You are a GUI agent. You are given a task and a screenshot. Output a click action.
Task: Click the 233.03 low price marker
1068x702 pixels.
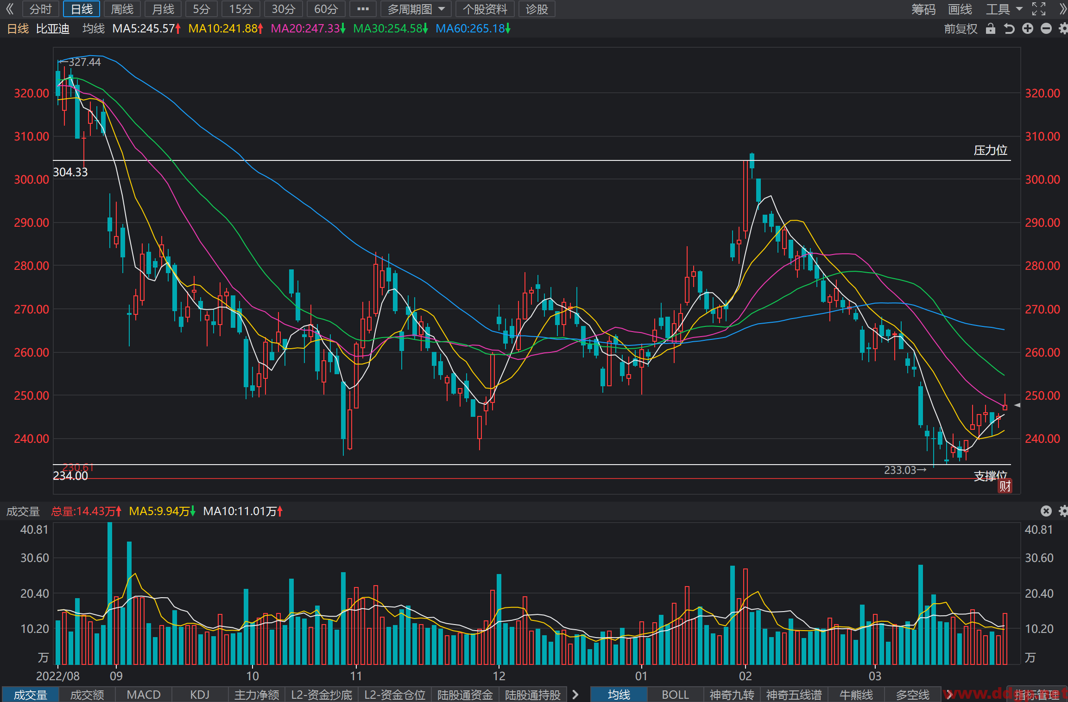pyautogui.click(x=905, y=470)
